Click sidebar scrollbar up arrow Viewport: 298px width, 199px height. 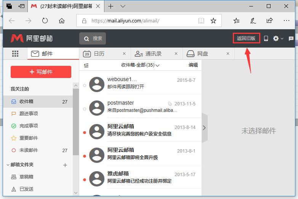tap(76, 86)
